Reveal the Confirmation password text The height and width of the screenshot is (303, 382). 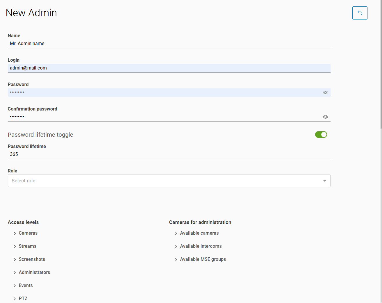point(325,117)
